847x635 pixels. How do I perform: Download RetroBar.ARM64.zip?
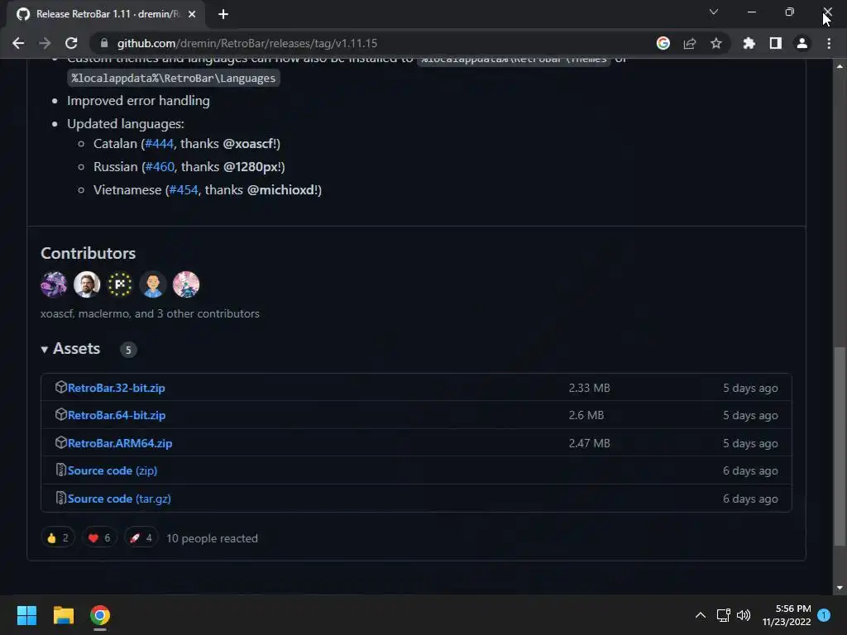120,443
